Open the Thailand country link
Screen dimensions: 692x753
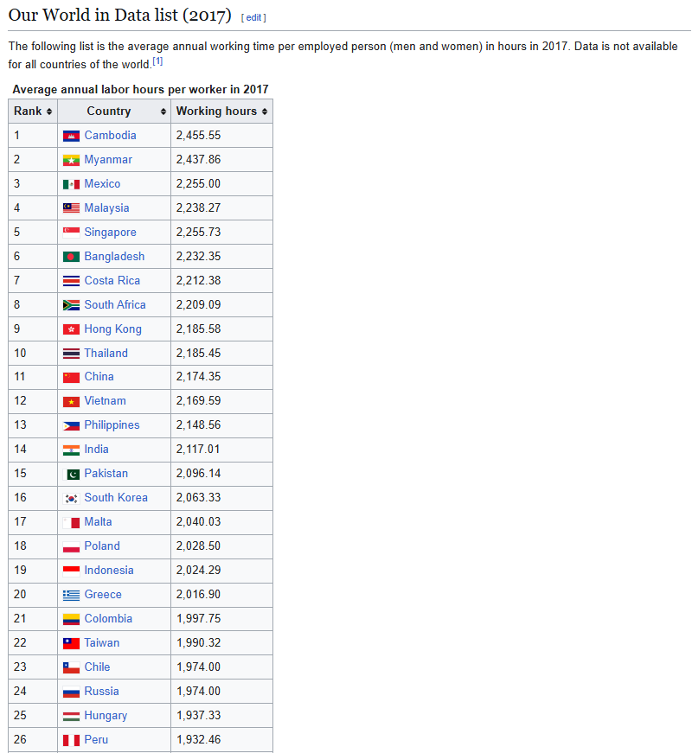point(106,353)
